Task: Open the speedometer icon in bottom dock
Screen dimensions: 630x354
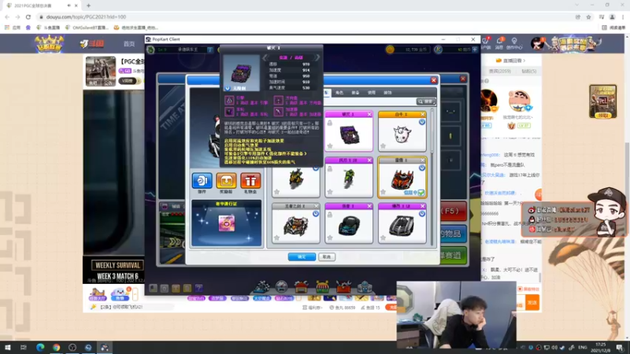Action: tap(281, 286)
